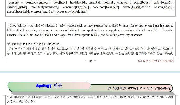Image resolution: width=180 pixels, height=105 pixels.
Task: Click the word "exhibit[igzíbit]"
Action: click(17, 7)
